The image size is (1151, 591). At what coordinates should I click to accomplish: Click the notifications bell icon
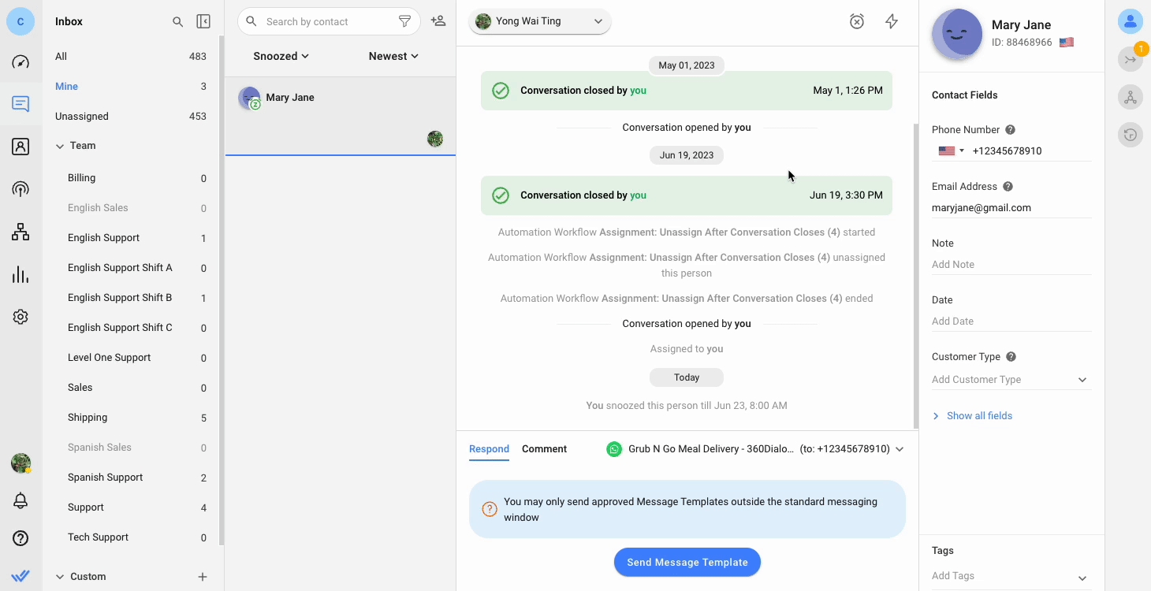click(20, 501)
